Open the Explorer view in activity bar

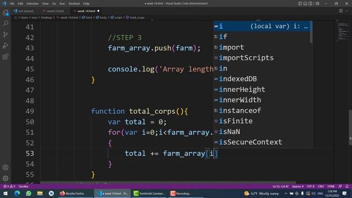5,13
